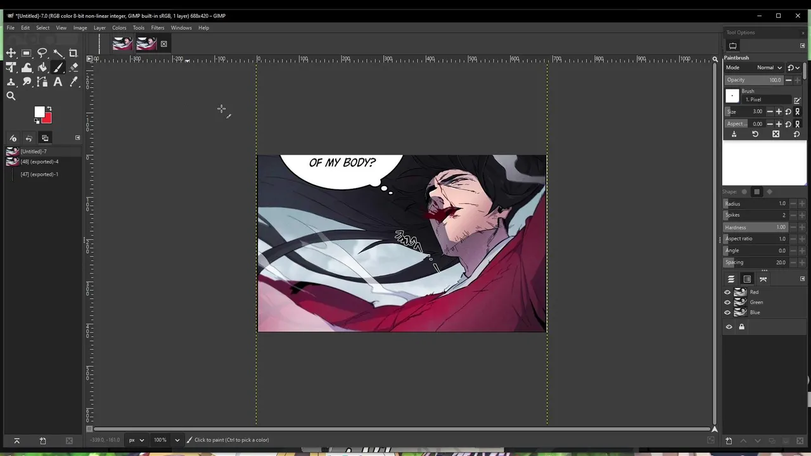Select the Paths tool
811x456 pixels.
pos(42,82)
